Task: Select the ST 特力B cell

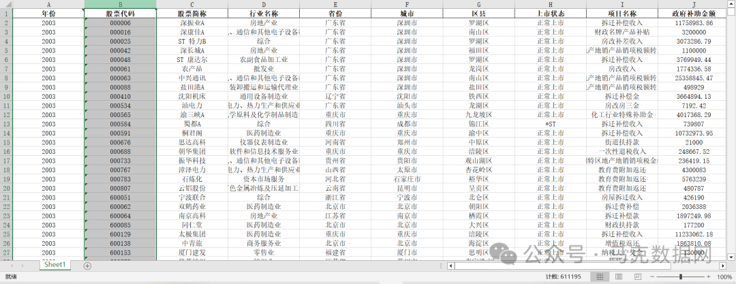Action: point(192,41)
